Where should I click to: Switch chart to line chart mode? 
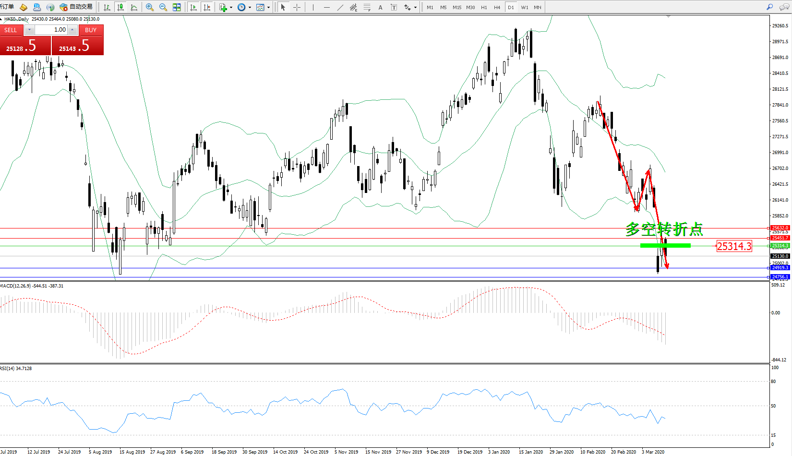(134, 7)
